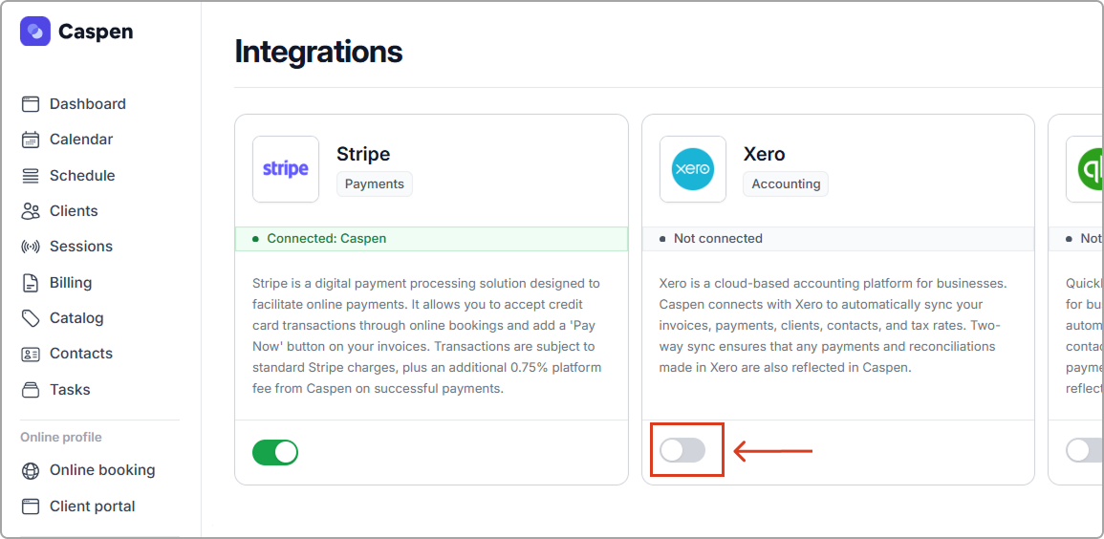This screenshot has height=539, width=1104.
Task: Click the Payments tag on Stripe
Action: [374, 183]
